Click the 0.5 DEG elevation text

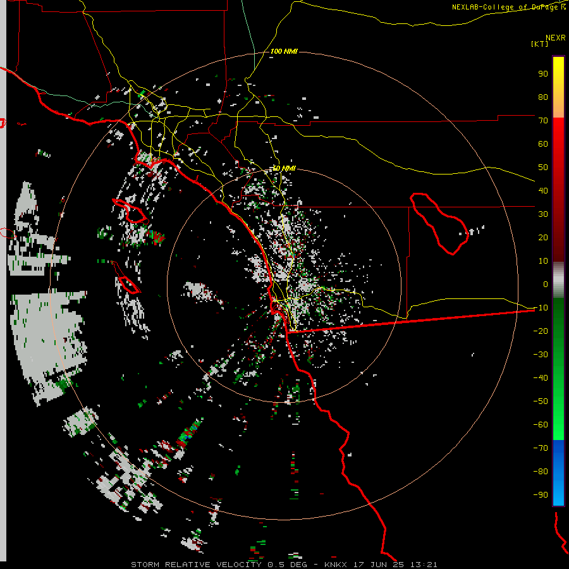tap(288, 565)
